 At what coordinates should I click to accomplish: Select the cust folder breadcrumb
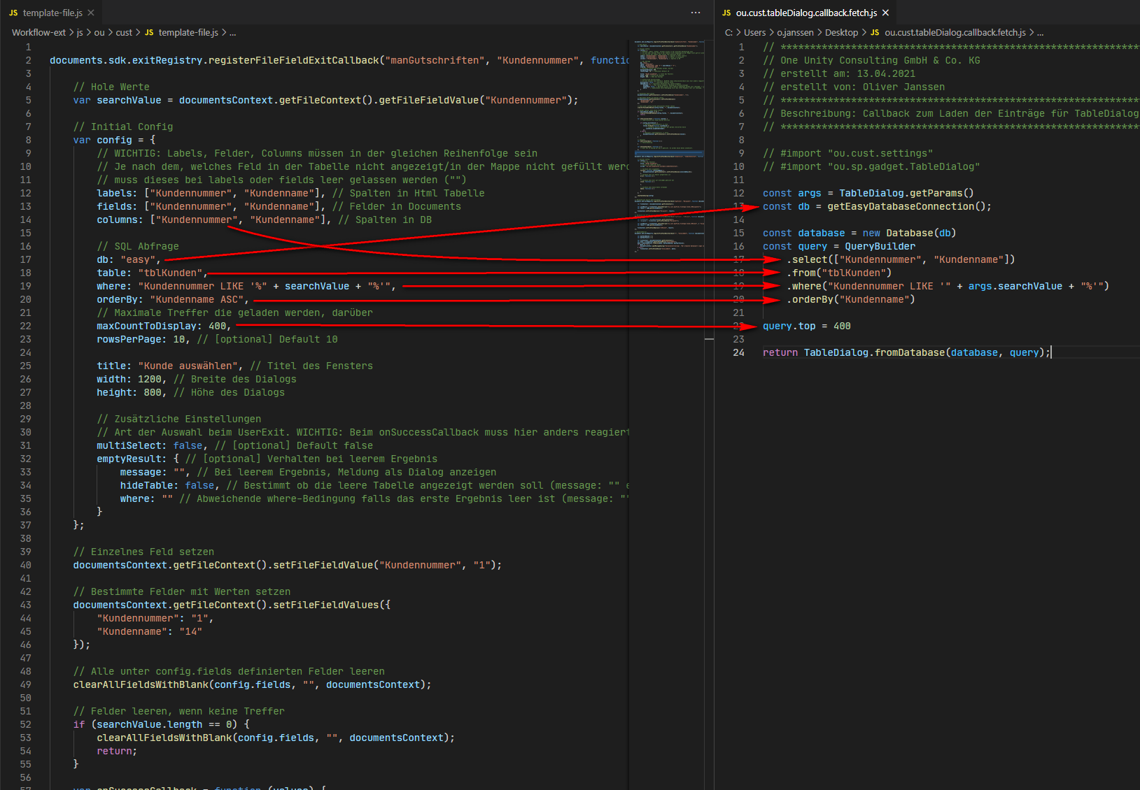[x=124, y=32]
